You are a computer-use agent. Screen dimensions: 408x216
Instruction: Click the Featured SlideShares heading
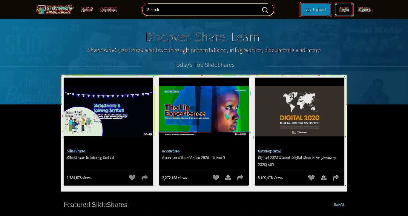[95, 205]
